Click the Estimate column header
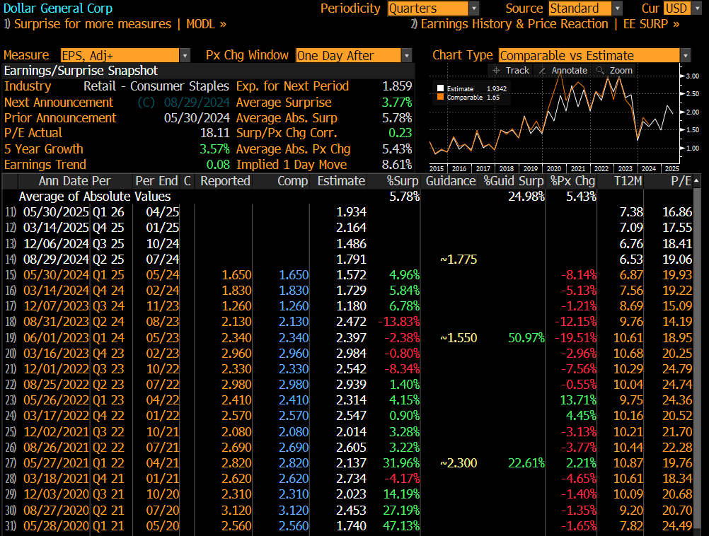Viewport: 709px width, 536px height. [341, 181]
